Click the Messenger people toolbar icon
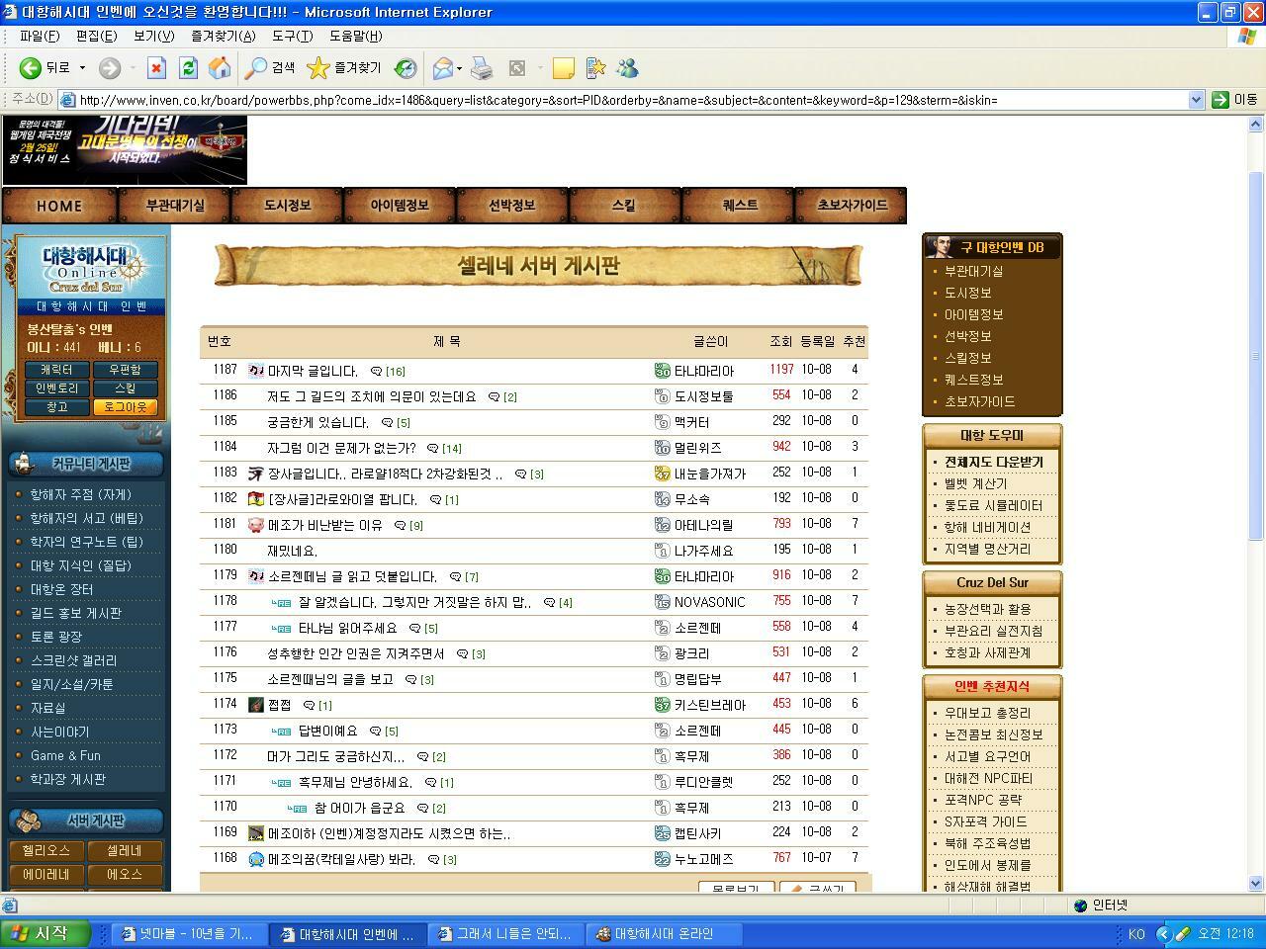This screenshot has width=1266, height=949. [627, 68]
